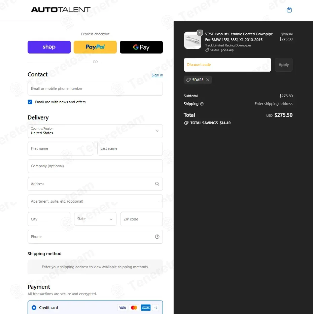Uncheck Email me with news and offers
The height and width of the screenshot is (314, 313).
point(30,102)
